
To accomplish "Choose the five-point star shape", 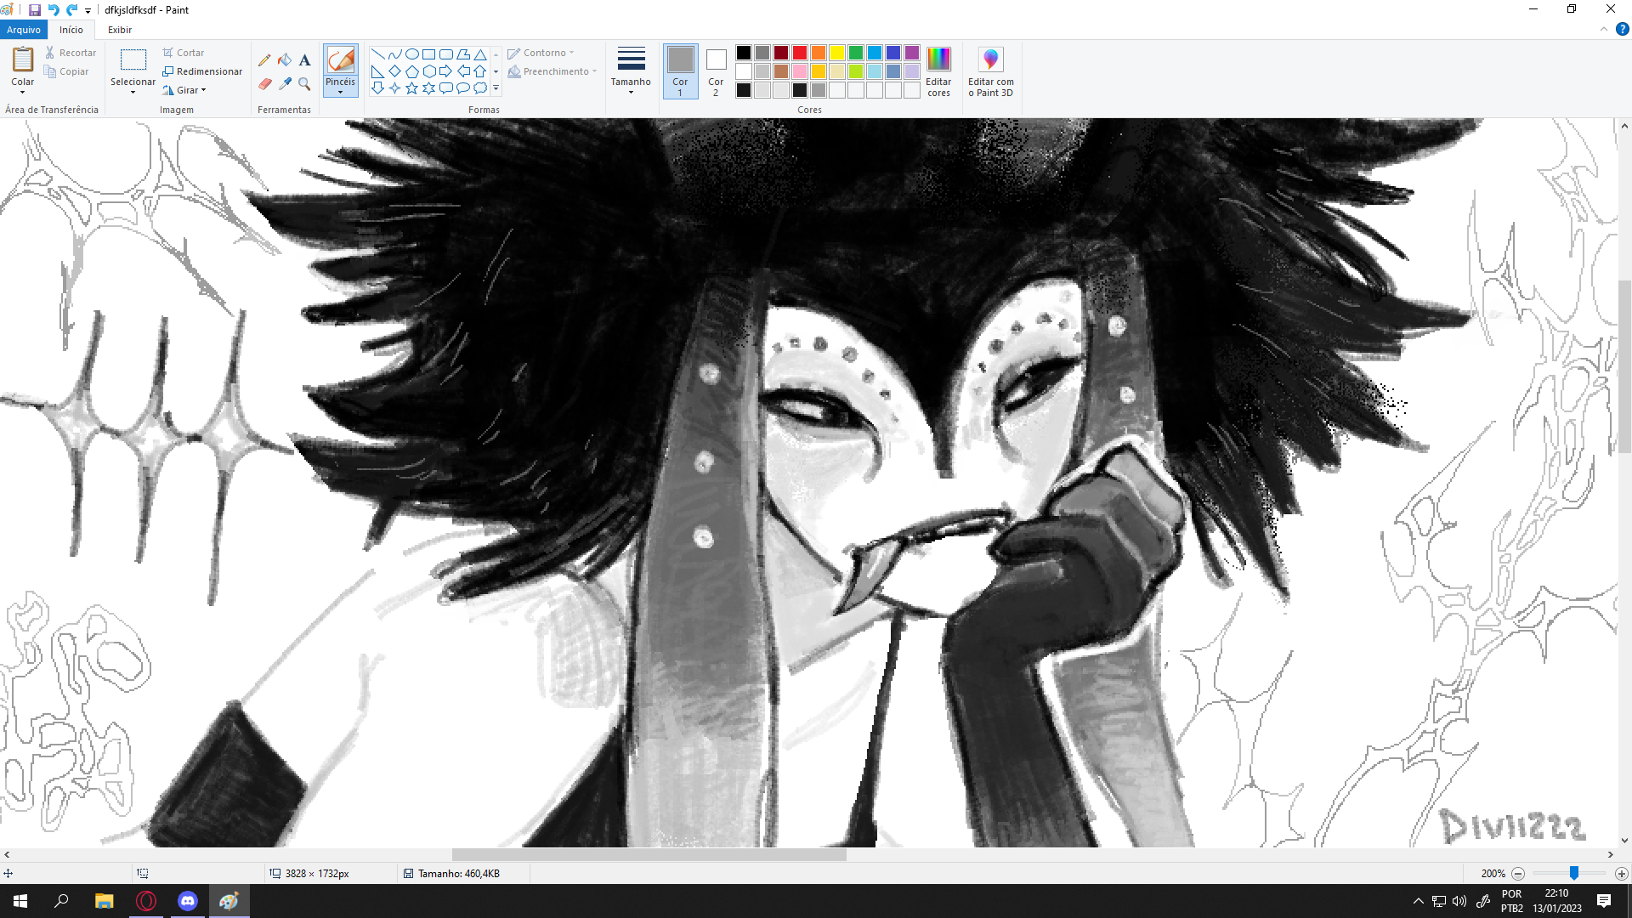I will coord(411,88).
